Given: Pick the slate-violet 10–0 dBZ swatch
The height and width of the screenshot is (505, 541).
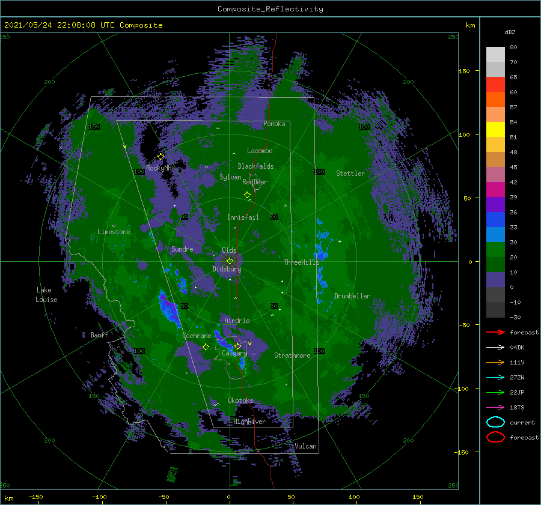Looking at the screenshot, I should 495,280.
